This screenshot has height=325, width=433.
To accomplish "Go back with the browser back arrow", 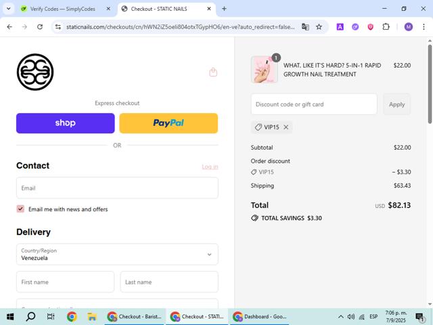I will pyautogui.click(x=9, y=27).
